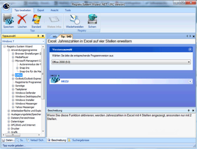Click the Sichern registry backup icon
This screenshot has width=197, height=149.
92,19
